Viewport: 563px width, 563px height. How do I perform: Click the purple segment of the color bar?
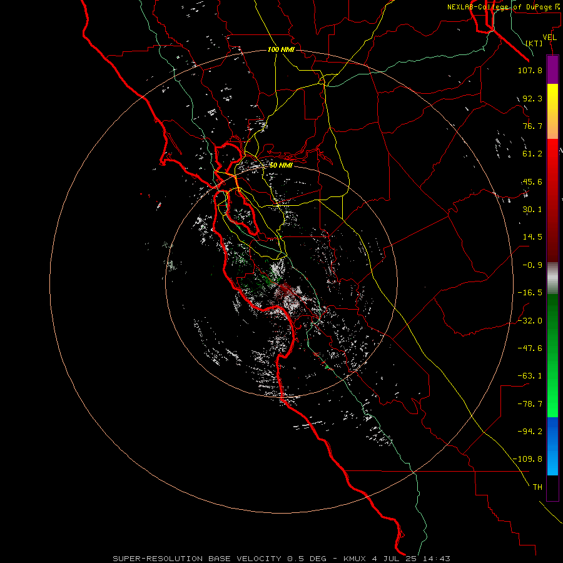point(552,69)
